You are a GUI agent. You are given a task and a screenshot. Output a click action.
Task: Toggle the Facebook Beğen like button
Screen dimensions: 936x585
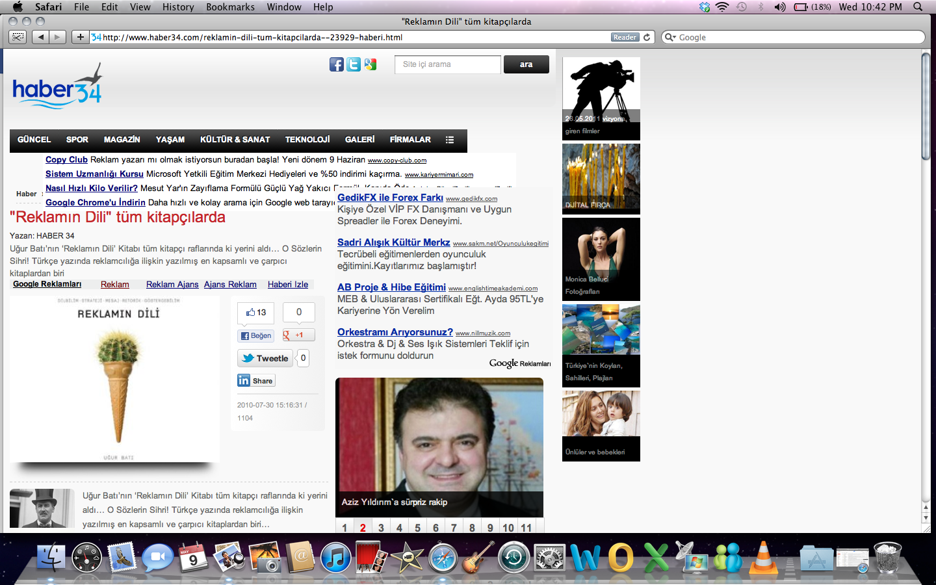(x=255, y=335)
